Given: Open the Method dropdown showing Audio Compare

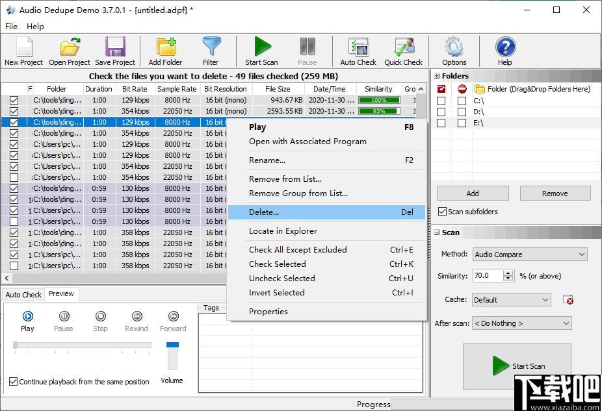Looking at the screenshot, I should click(530, 255).
